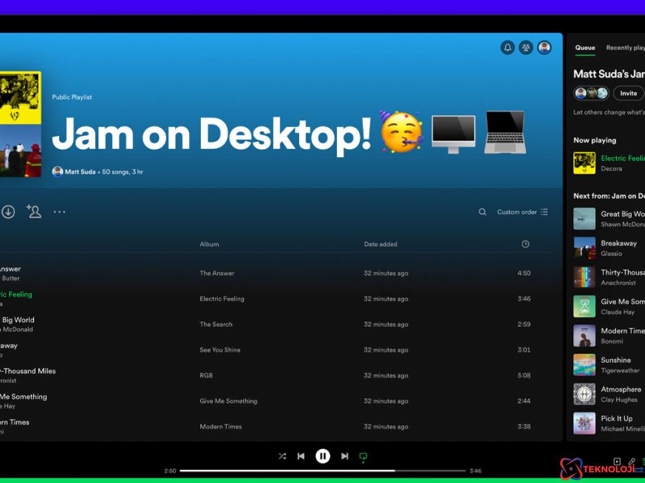Click the playlist cover art image
The height and width of the screenshot is (483, 645).
pyautogui.click(x=20, y=124)
